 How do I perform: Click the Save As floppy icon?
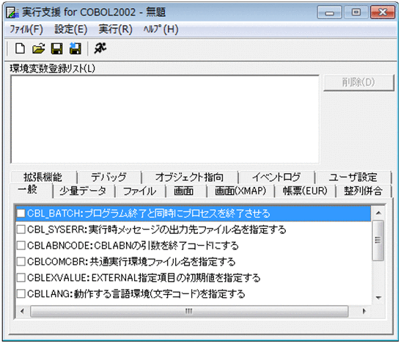[x=76, y=48]
